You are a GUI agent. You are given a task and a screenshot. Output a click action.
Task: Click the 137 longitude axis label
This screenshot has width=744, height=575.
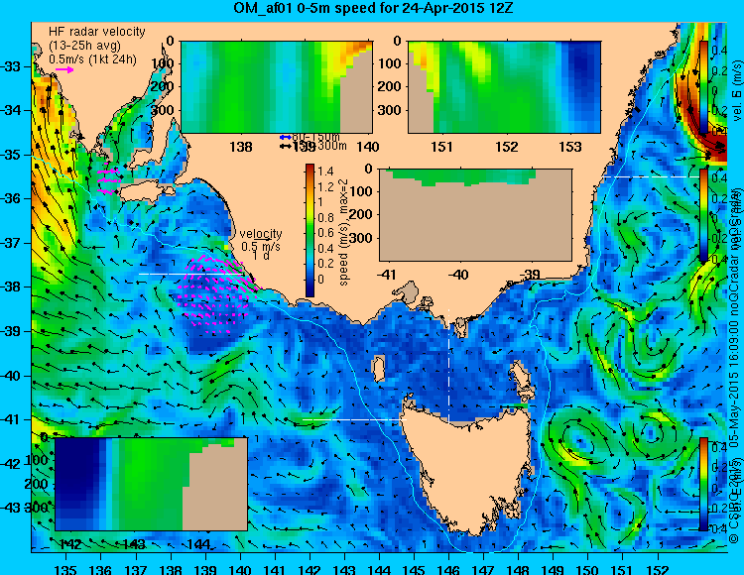(135, 569)
